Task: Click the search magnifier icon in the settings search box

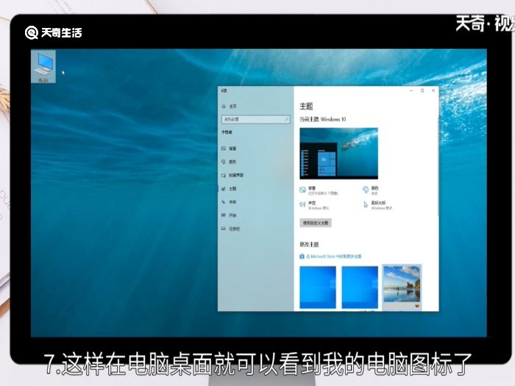Action: coord(286,119)
